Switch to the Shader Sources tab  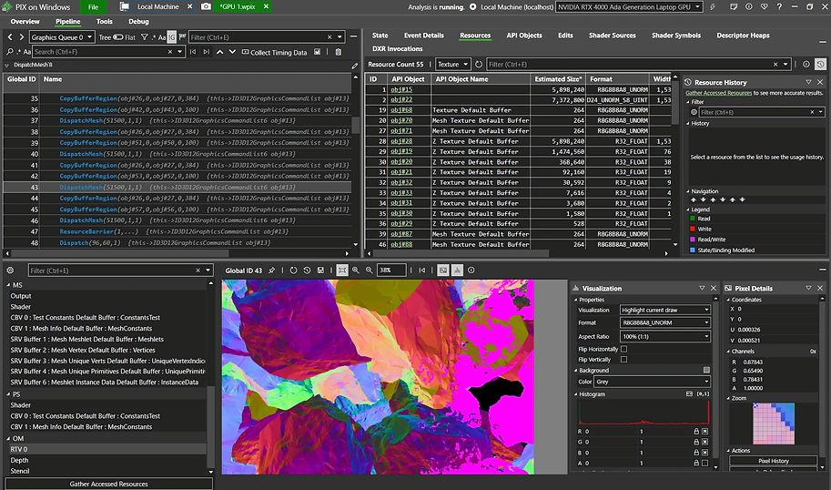tap(613, 36)
